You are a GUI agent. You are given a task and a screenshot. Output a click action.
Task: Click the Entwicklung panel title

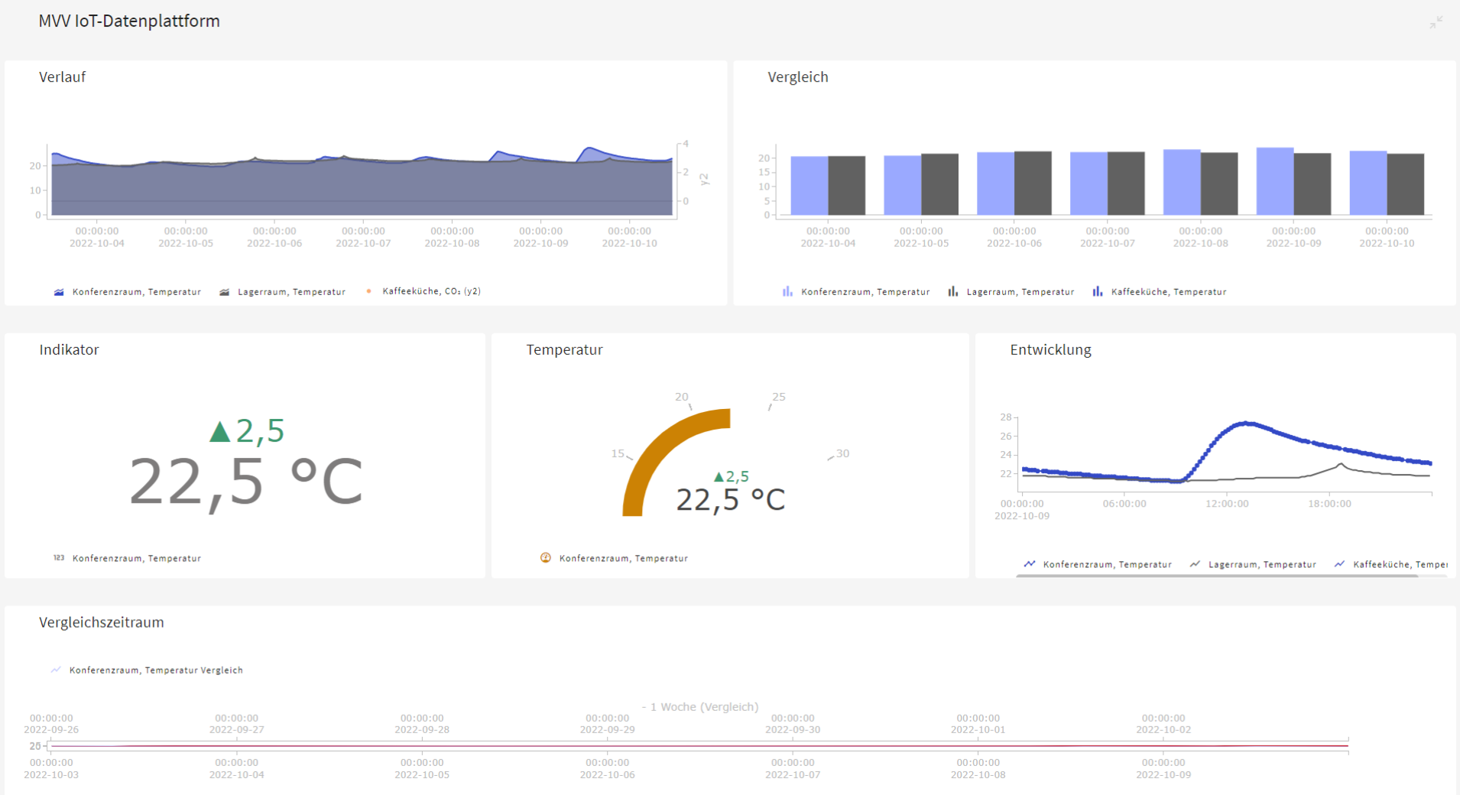coord(1050,350)
